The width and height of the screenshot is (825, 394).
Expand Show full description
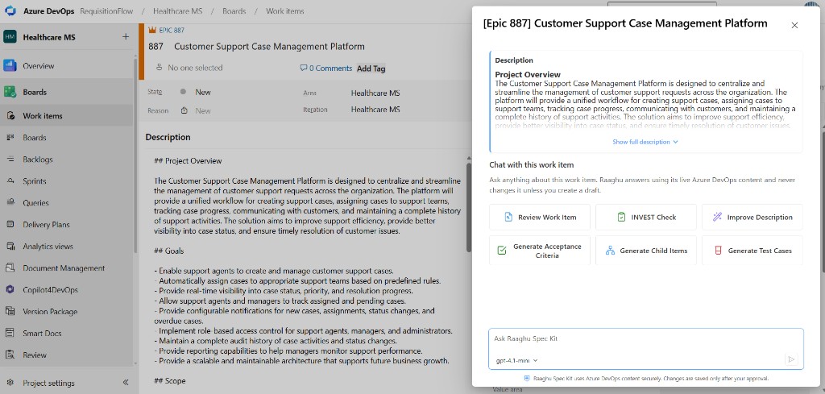pyautogui.click(x=645, y=142)
